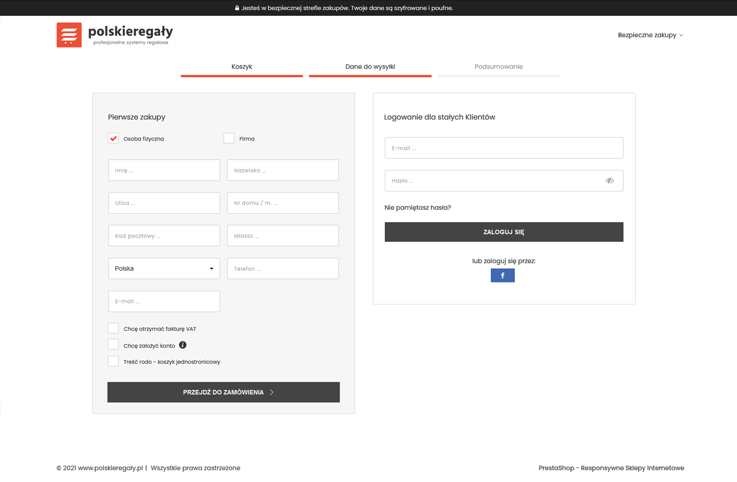Click the polskieregały logo icon
Screen dimensions: 737x482
tap(69, 35)
